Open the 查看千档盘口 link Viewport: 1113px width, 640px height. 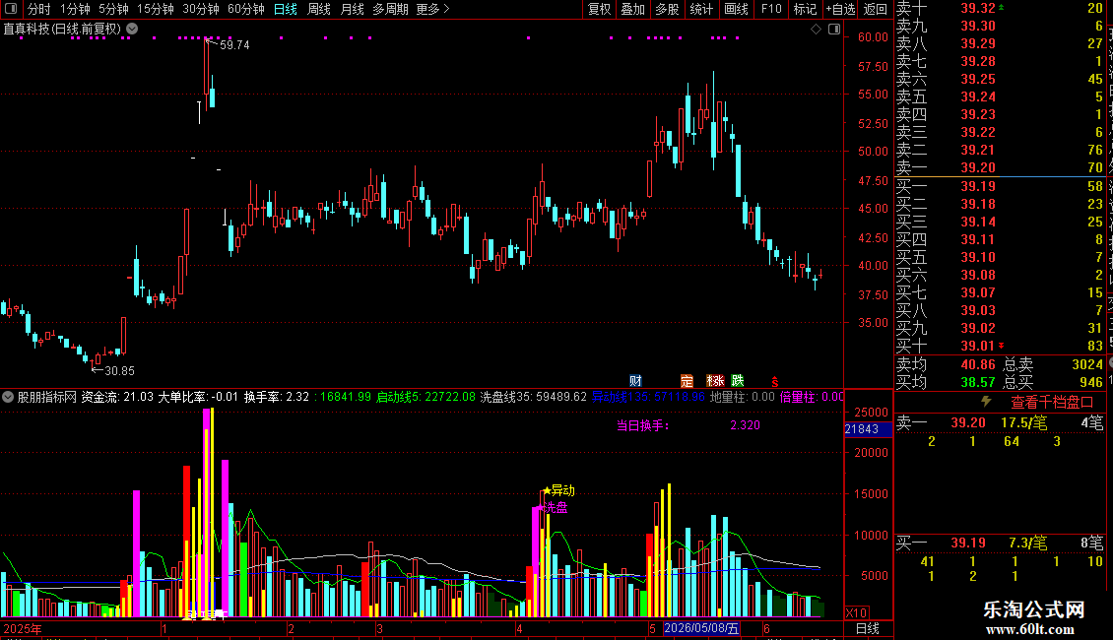tap(1052, 403)
